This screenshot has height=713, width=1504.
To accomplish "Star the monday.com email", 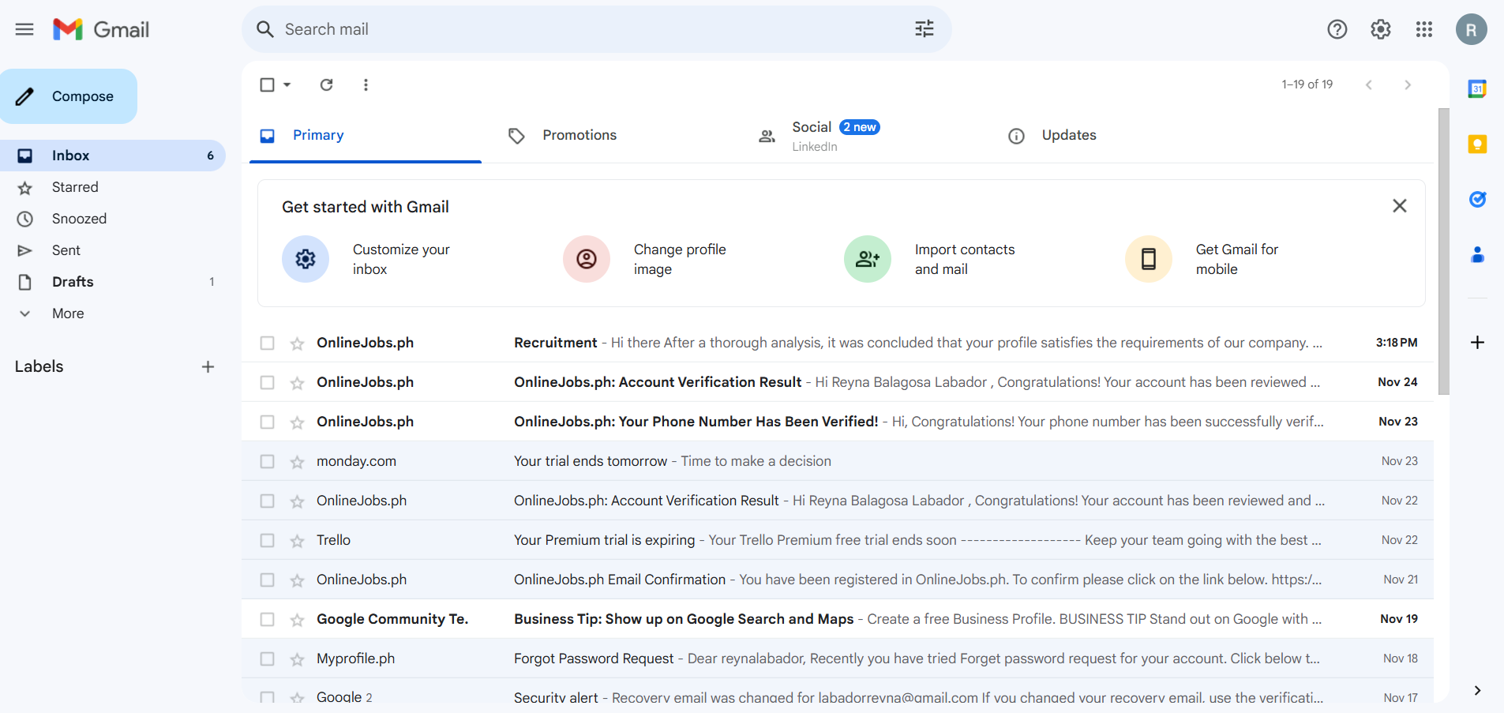I will point(297,462).
